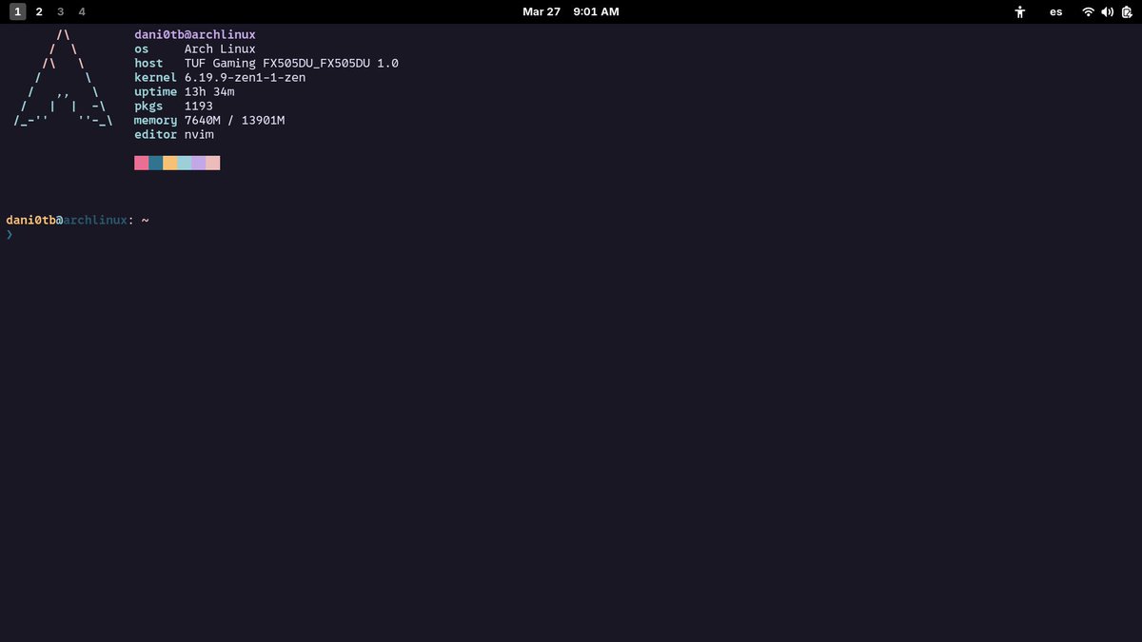1142x642 pixels.
Task: Click the Wi-Fi status icon
Action: point(1088,11)
